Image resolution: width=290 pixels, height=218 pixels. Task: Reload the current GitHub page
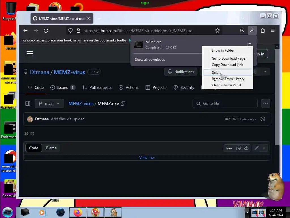pyautogui.click(x=46, y=31)
